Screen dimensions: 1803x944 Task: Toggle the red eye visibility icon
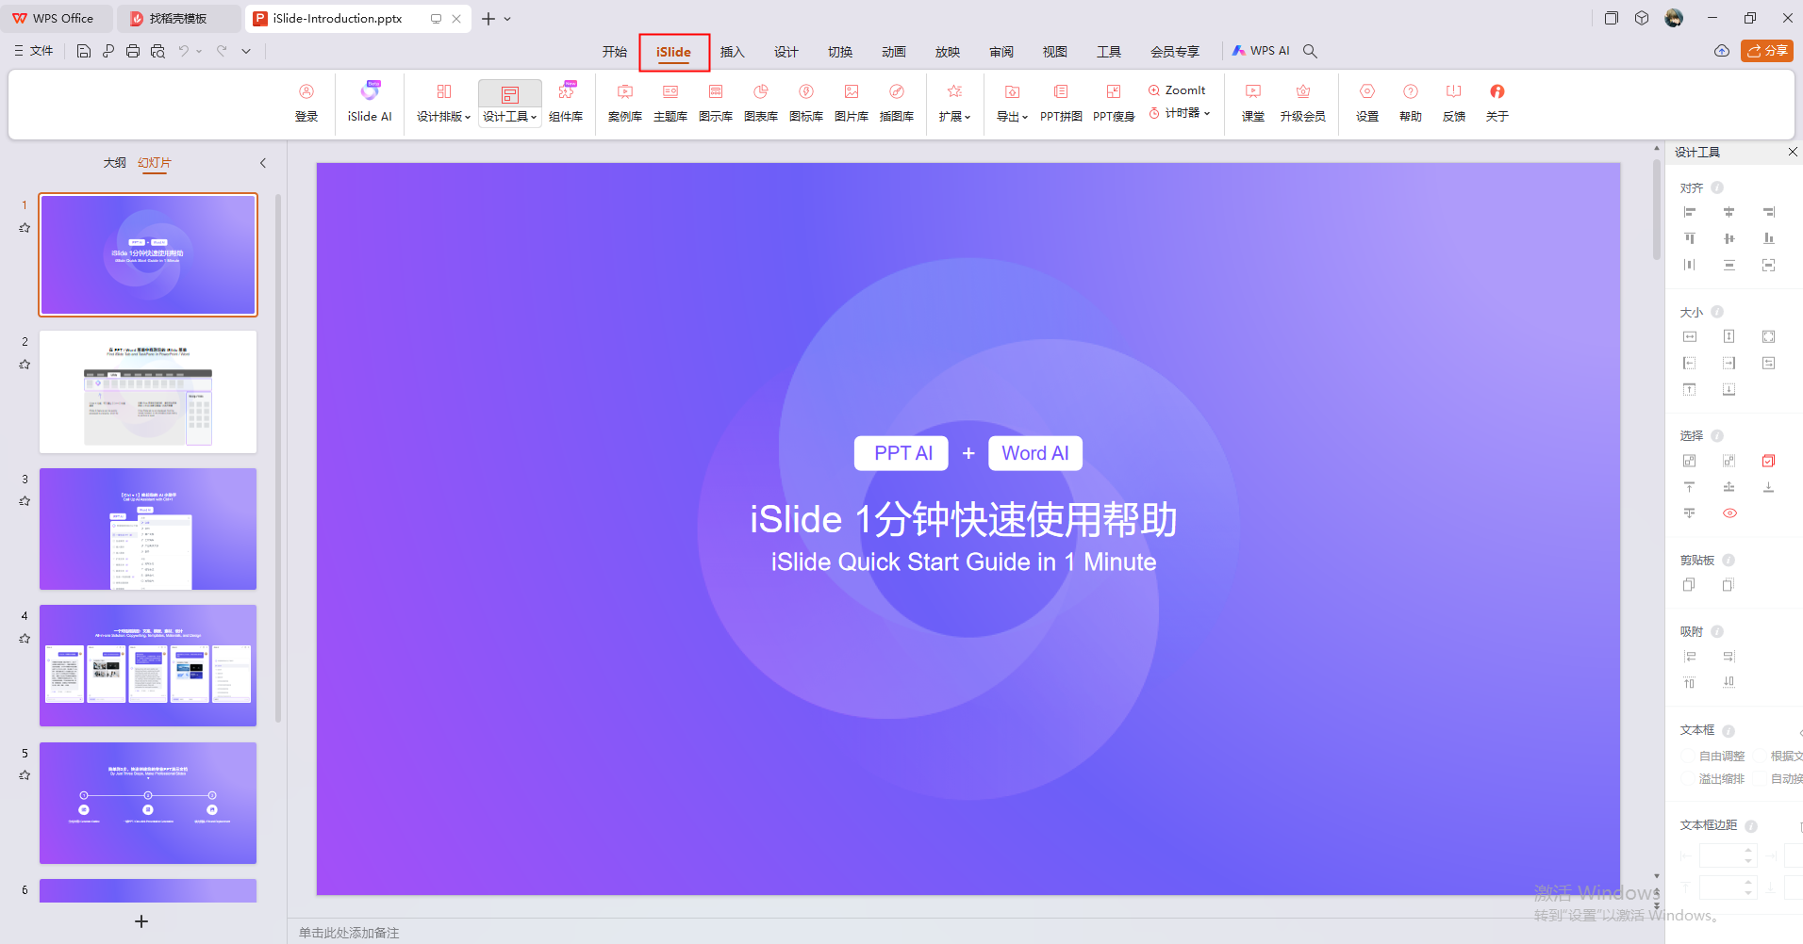1729,513
